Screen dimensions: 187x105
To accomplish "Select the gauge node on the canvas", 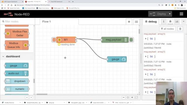I will click(117, 59).
